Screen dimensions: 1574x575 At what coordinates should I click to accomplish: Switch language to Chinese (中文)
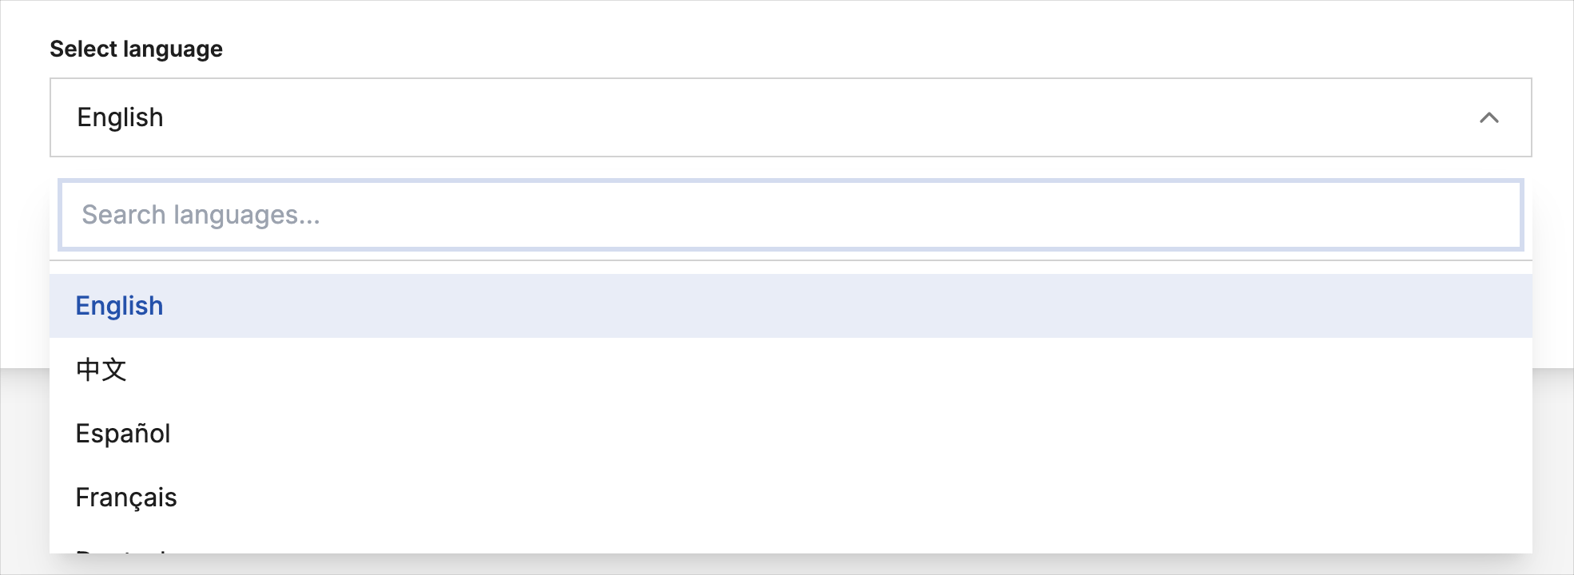(x=101, y=370)
